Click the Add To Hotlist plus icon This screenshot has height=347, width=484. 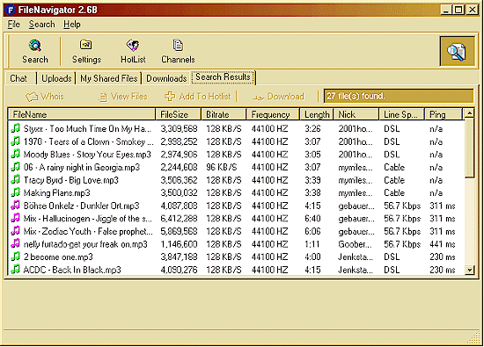tap(170, 96)
